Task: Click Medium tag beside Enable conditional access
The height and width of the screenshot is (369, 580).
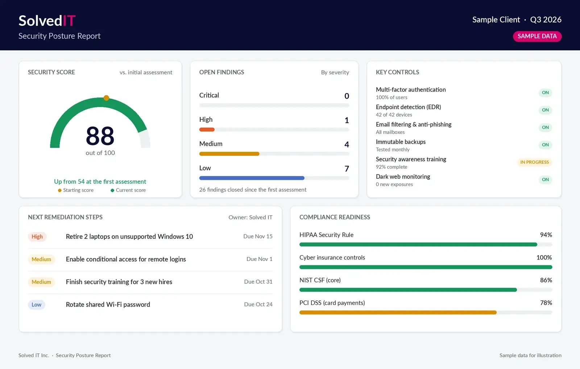Action: click(41, 260)
